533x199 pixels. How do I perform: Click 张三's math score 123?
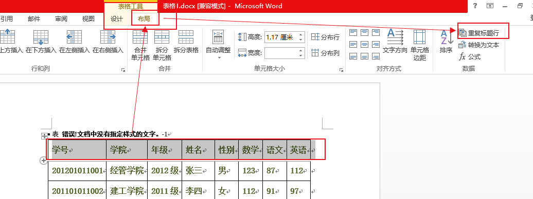pos(251,171)
